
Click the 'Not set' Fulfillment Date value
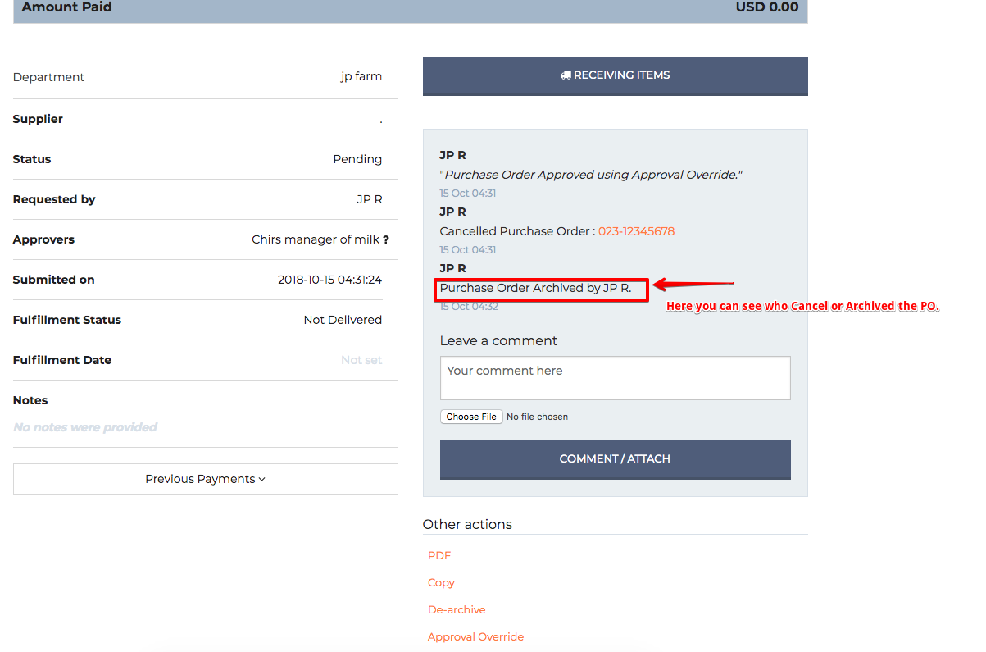[361, 361]
